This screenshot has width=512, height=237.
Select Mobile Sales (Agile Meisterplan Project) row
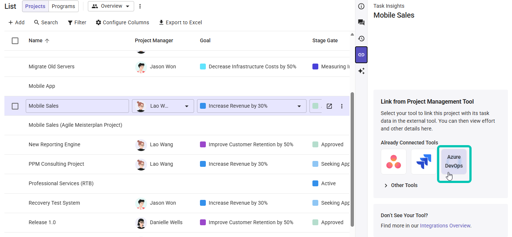177,125
